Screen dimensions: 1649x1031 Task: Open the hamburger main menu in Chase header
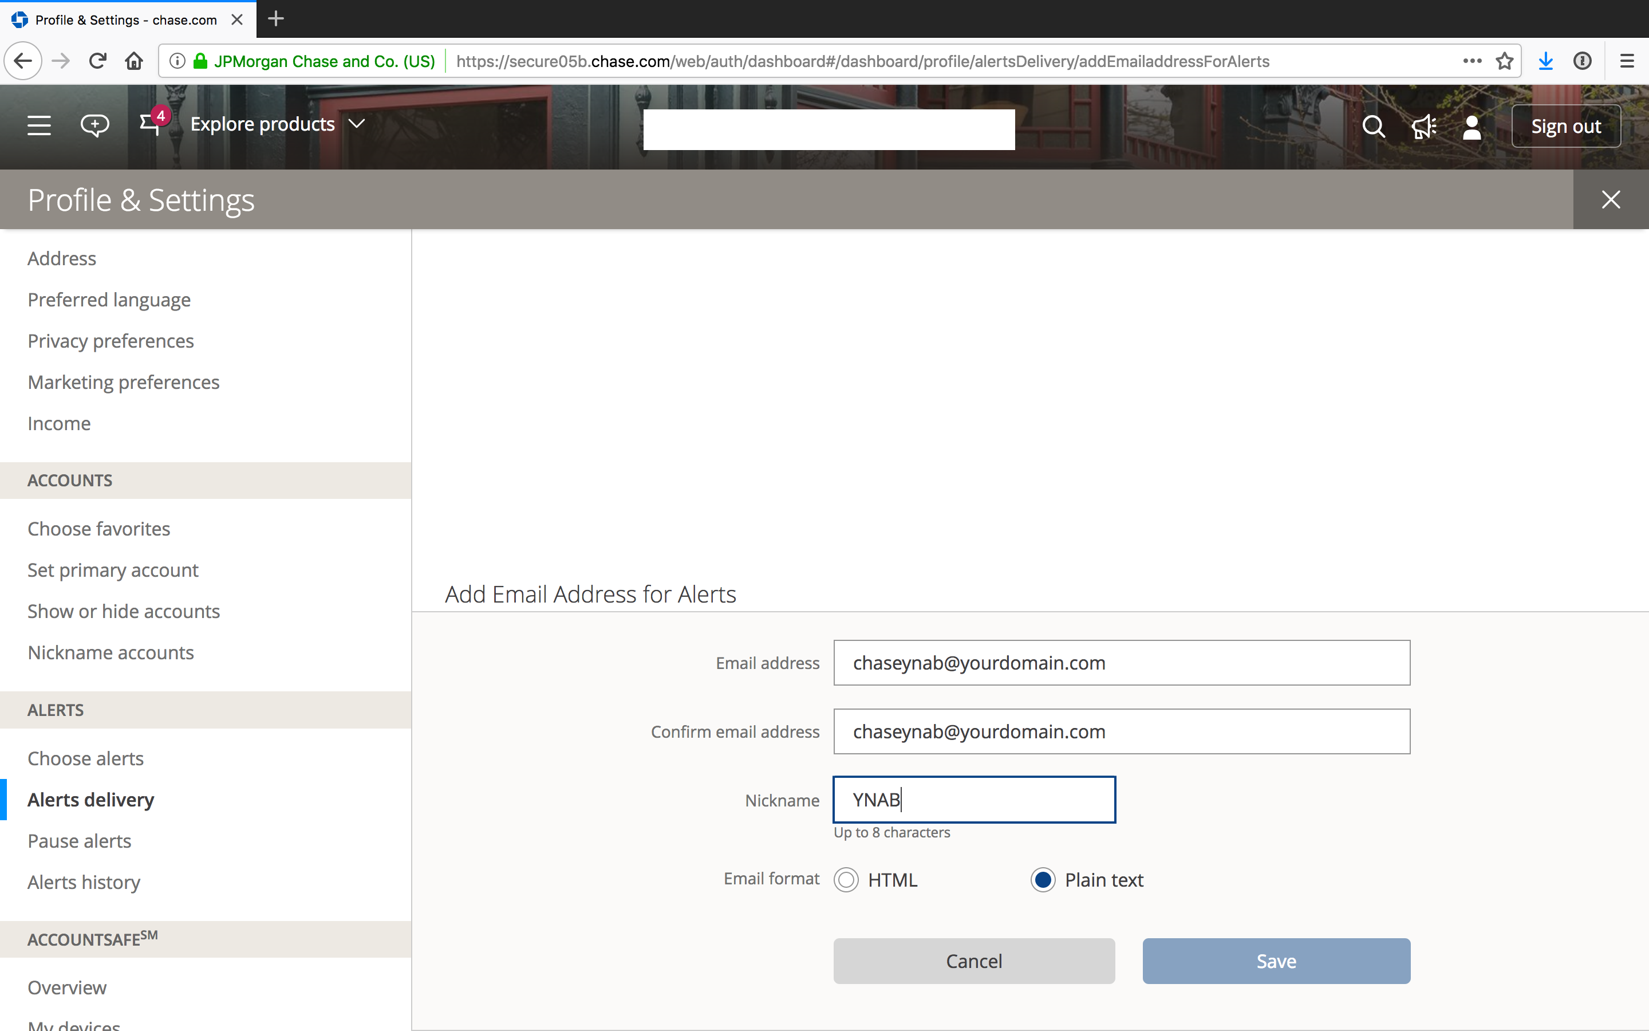[x=39, y=125]
